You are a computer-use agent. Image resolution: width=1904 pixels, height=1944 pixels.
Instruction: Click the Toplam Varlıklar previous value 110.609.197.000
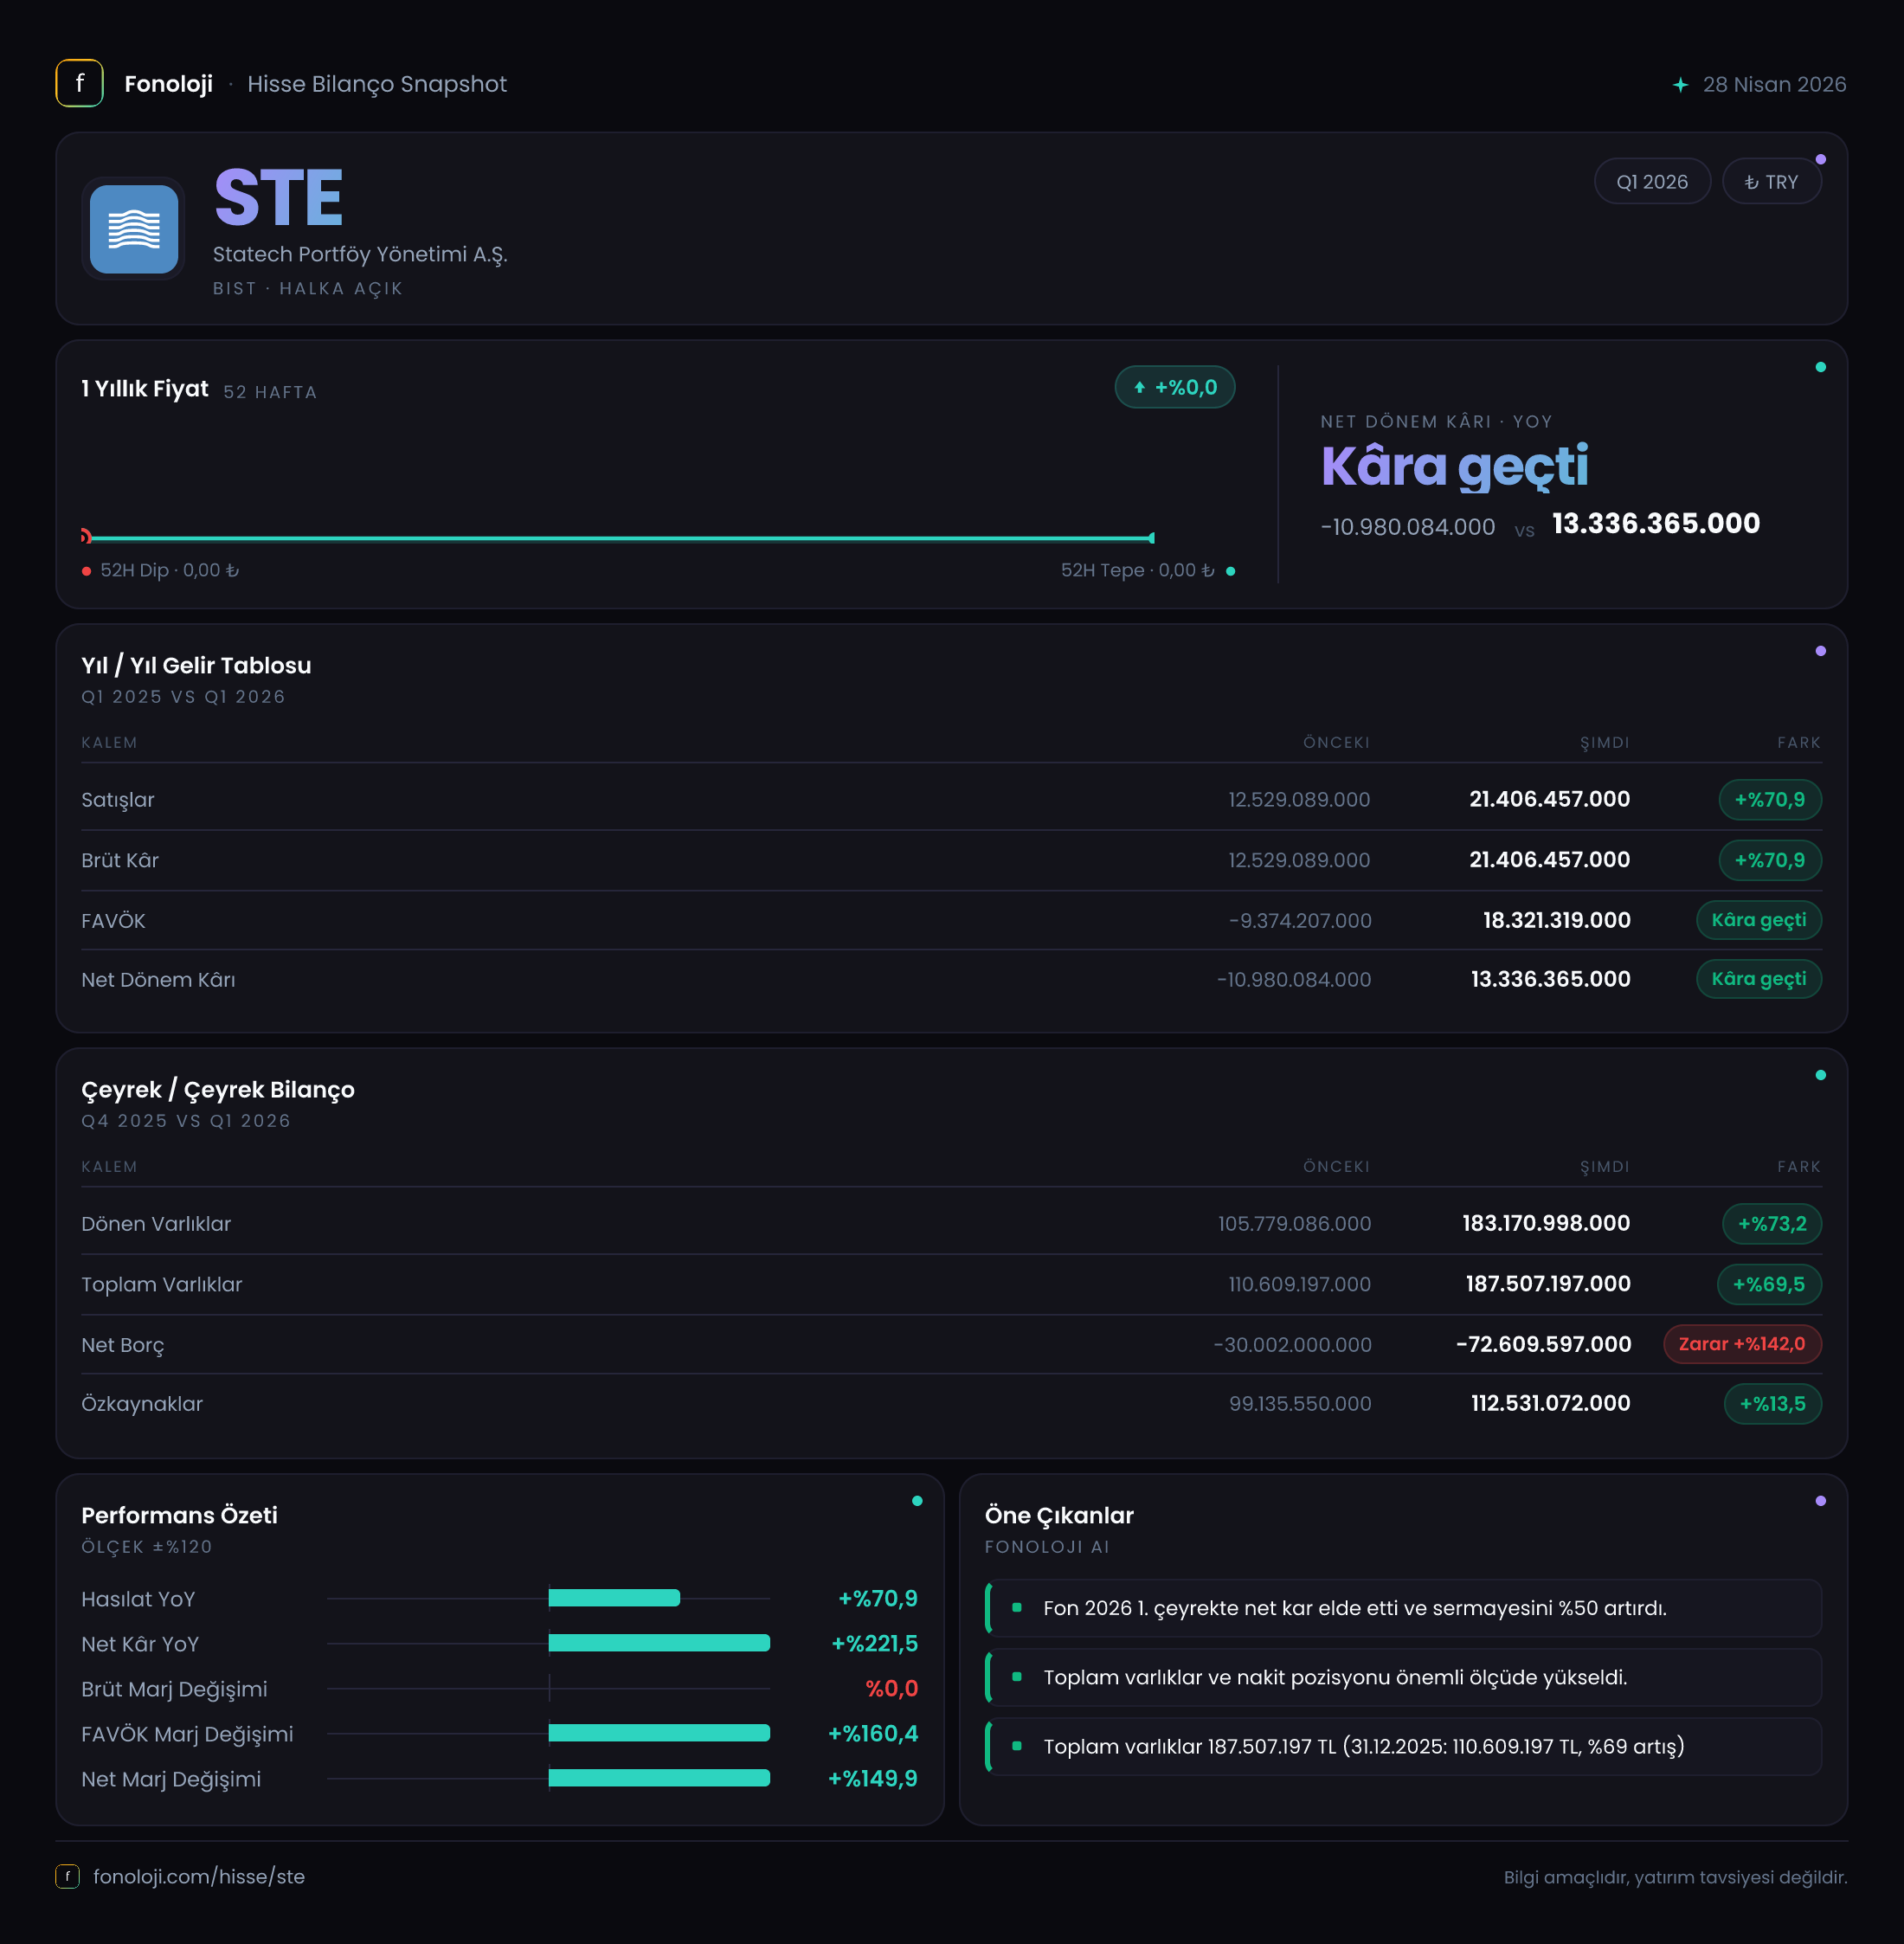(1299, 1284)
